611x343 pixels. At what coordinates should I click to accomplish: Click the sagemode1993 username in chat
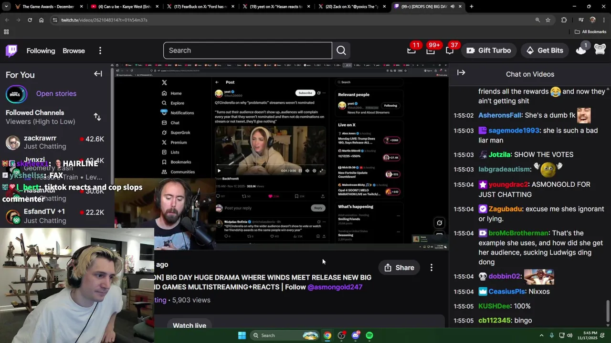[x=514, y=131]
